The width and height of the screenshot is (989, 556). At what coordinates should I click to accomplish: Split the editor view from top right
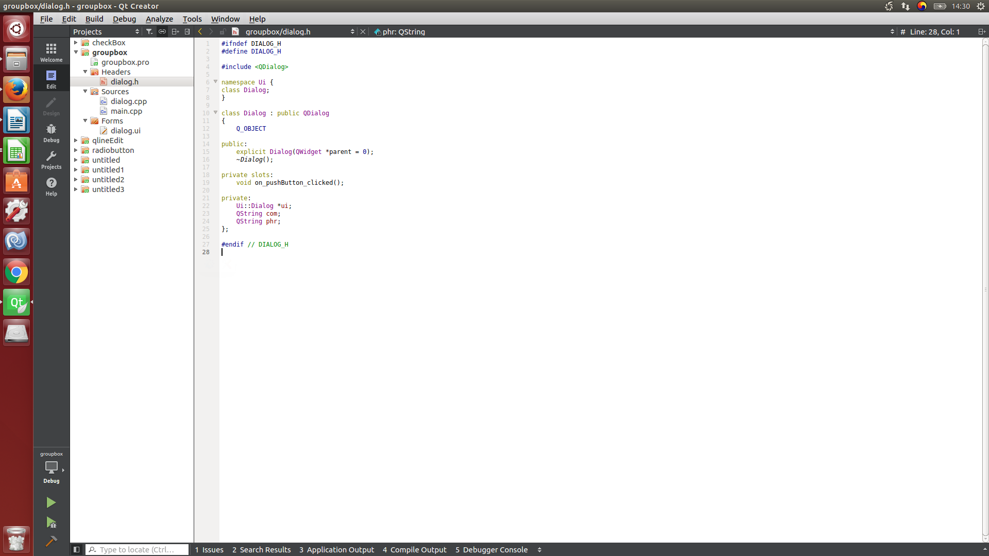[x=981, y=31]
